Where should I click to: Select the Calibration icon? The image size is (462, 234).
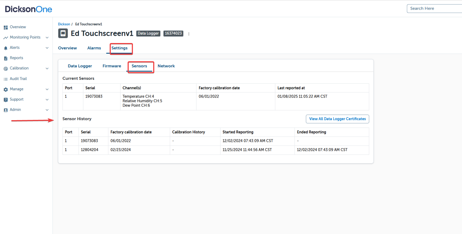6,68
